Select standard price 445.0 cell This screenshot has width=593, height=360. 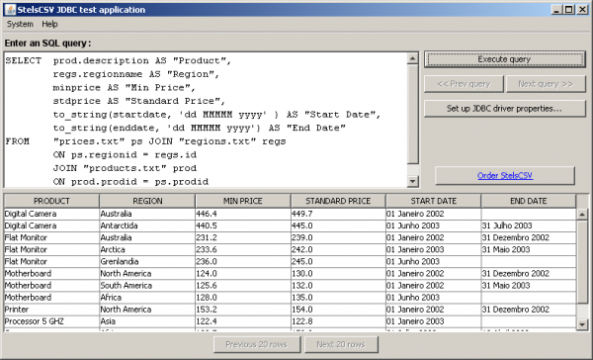(338, 226)
